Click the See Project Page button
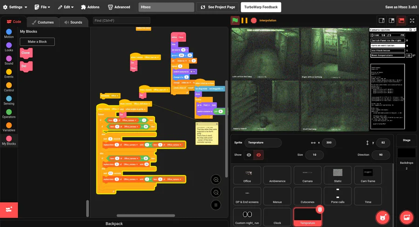The image size is (419, 227). (218, 7)
